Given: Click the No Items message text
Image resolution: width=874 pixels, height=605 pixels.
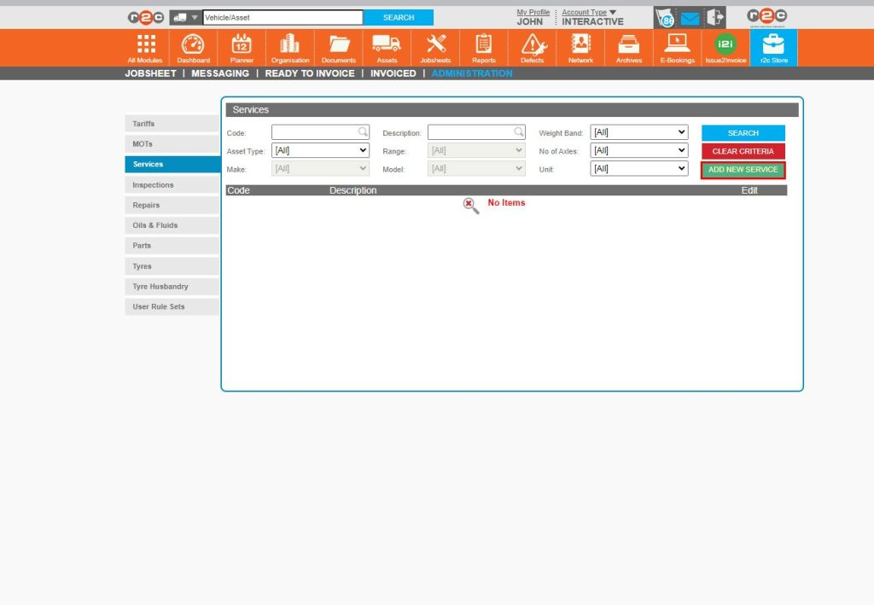Looking at the screenshot, I should (506, 203).
